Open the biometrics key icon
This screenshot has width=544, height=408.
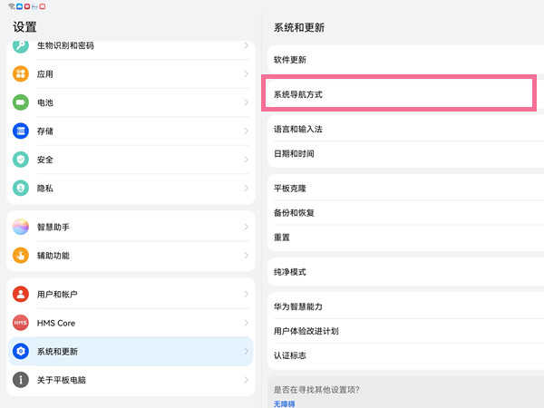click(21, 46)
